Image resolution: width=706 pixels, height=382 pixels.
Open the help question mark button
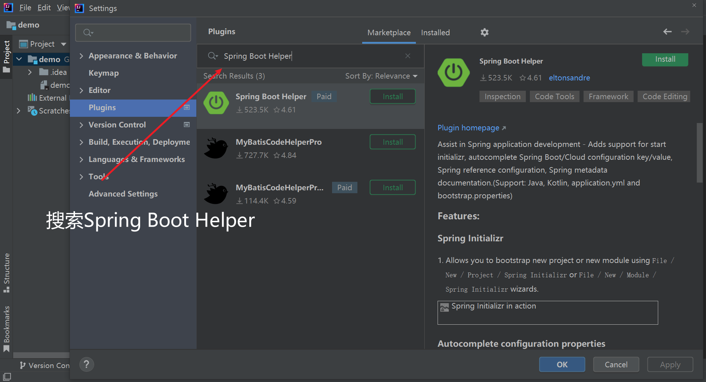[x=86, y=364]
